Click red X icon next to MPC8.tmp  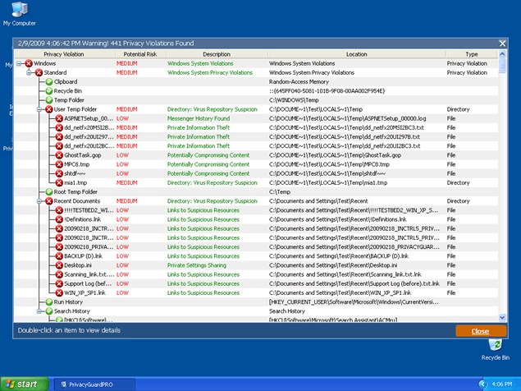[59, 164]
